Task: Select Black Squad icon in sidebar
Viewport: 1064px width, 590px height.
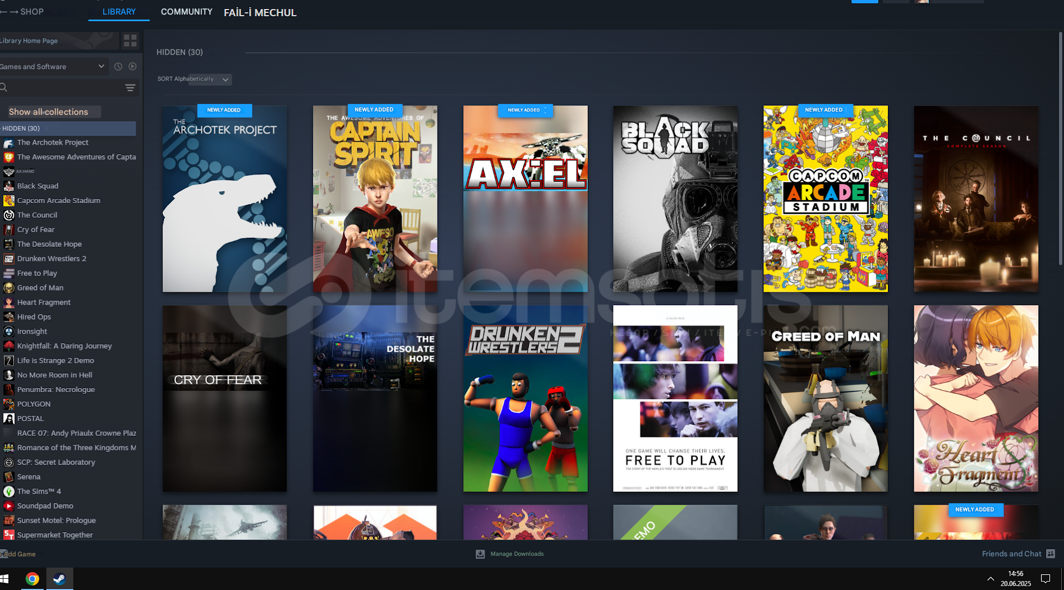Action: (x=8, y=186)
